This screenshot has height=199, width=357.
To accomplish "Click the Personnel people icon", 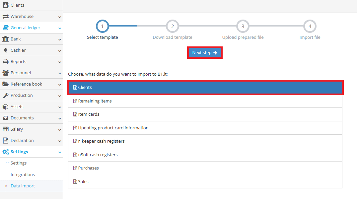I will coord(5,73).
